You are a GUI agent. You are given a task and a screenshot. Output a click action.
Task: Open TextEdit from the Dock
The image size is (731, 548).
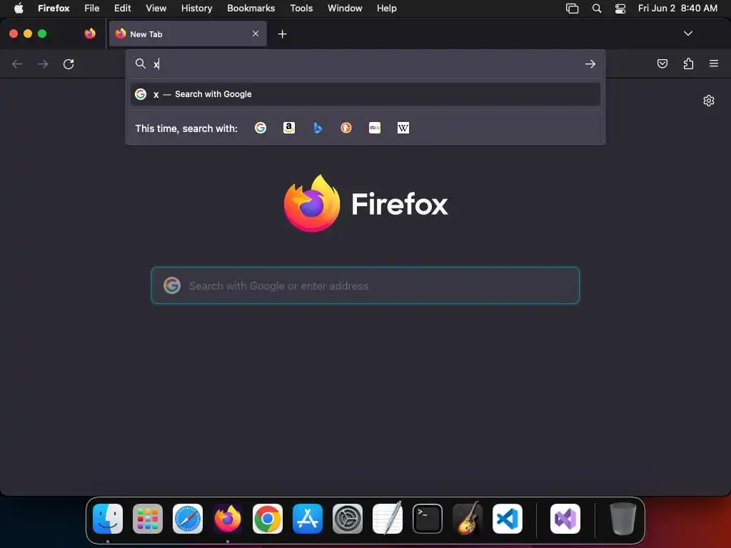coord(388,518)
